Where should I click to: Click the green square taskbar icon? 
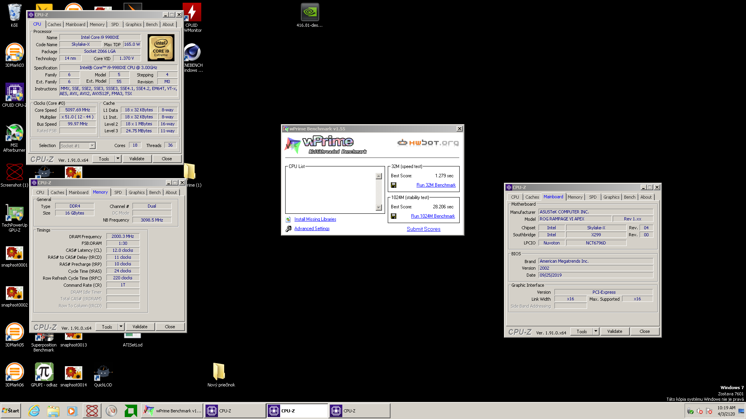131,411
